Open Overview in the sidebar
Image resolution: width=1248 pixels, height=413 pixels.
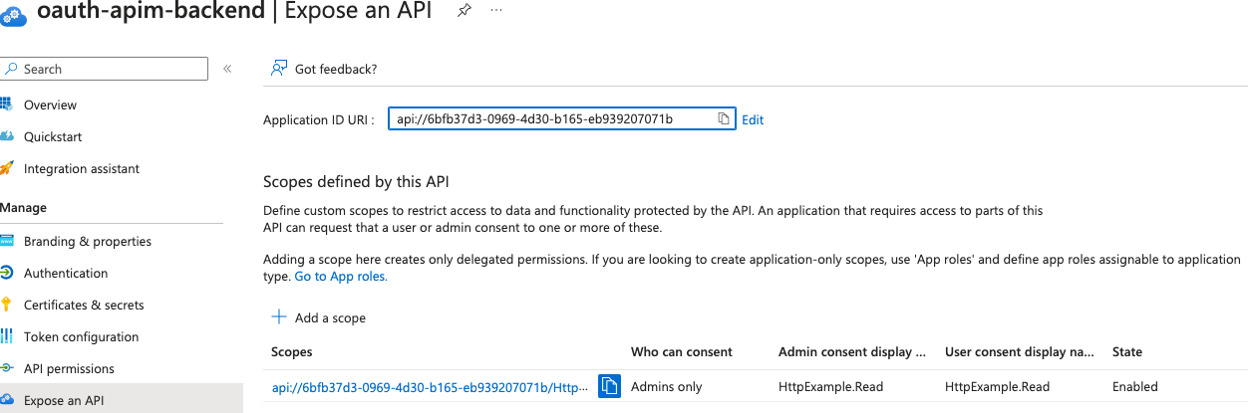(50, 104)
